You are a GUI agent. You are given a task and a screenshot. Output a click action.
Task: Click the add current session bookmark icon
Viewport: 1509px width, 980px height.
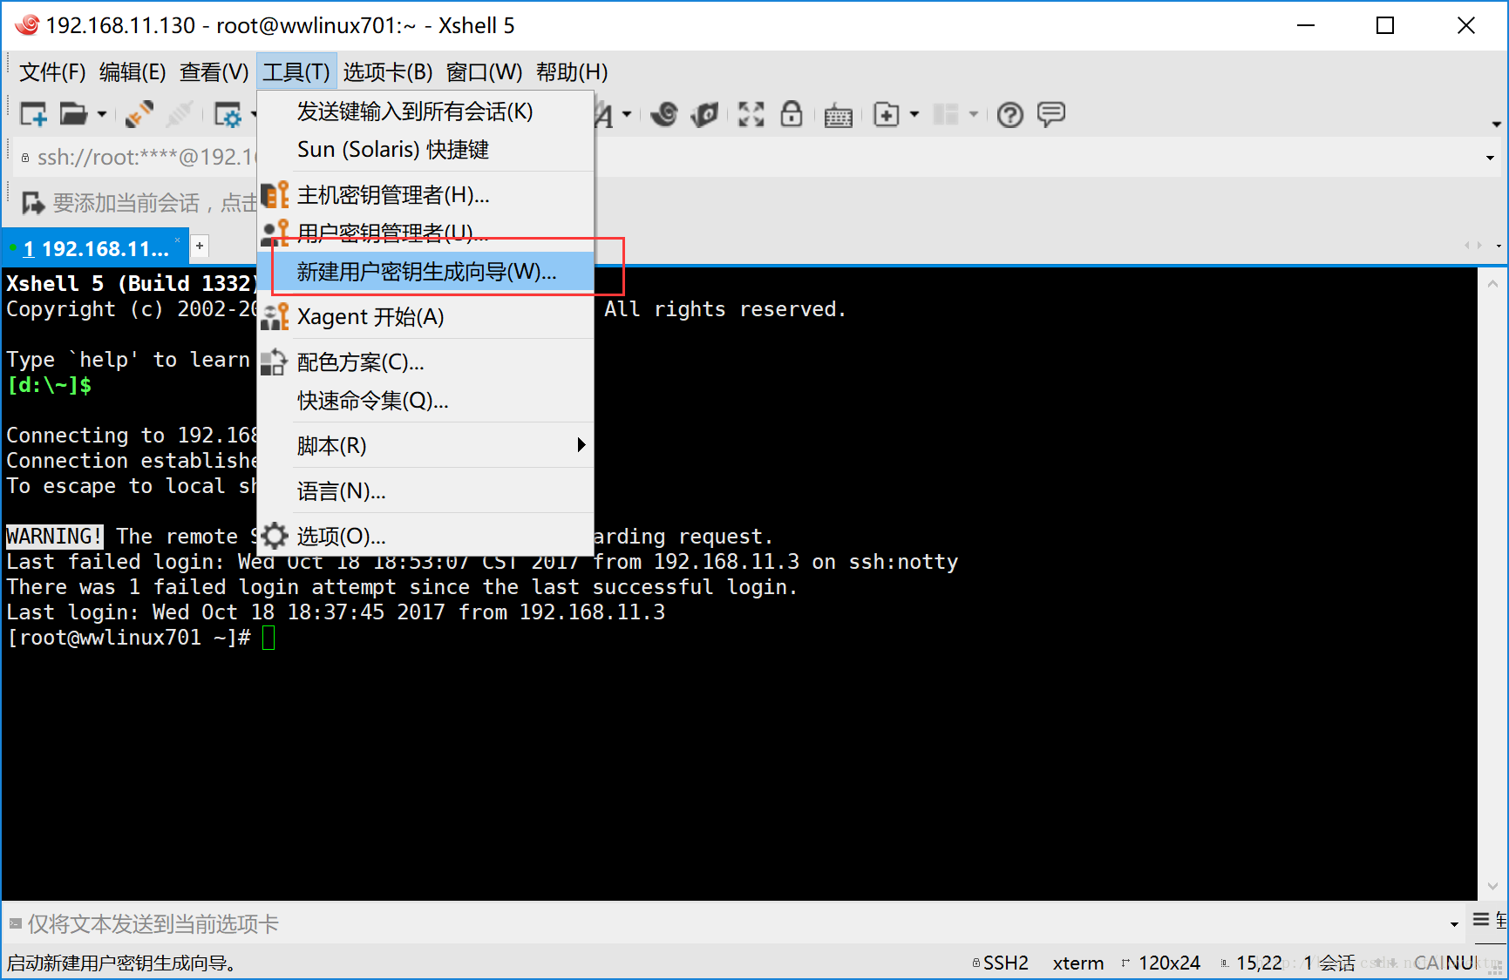coord(33,203)
